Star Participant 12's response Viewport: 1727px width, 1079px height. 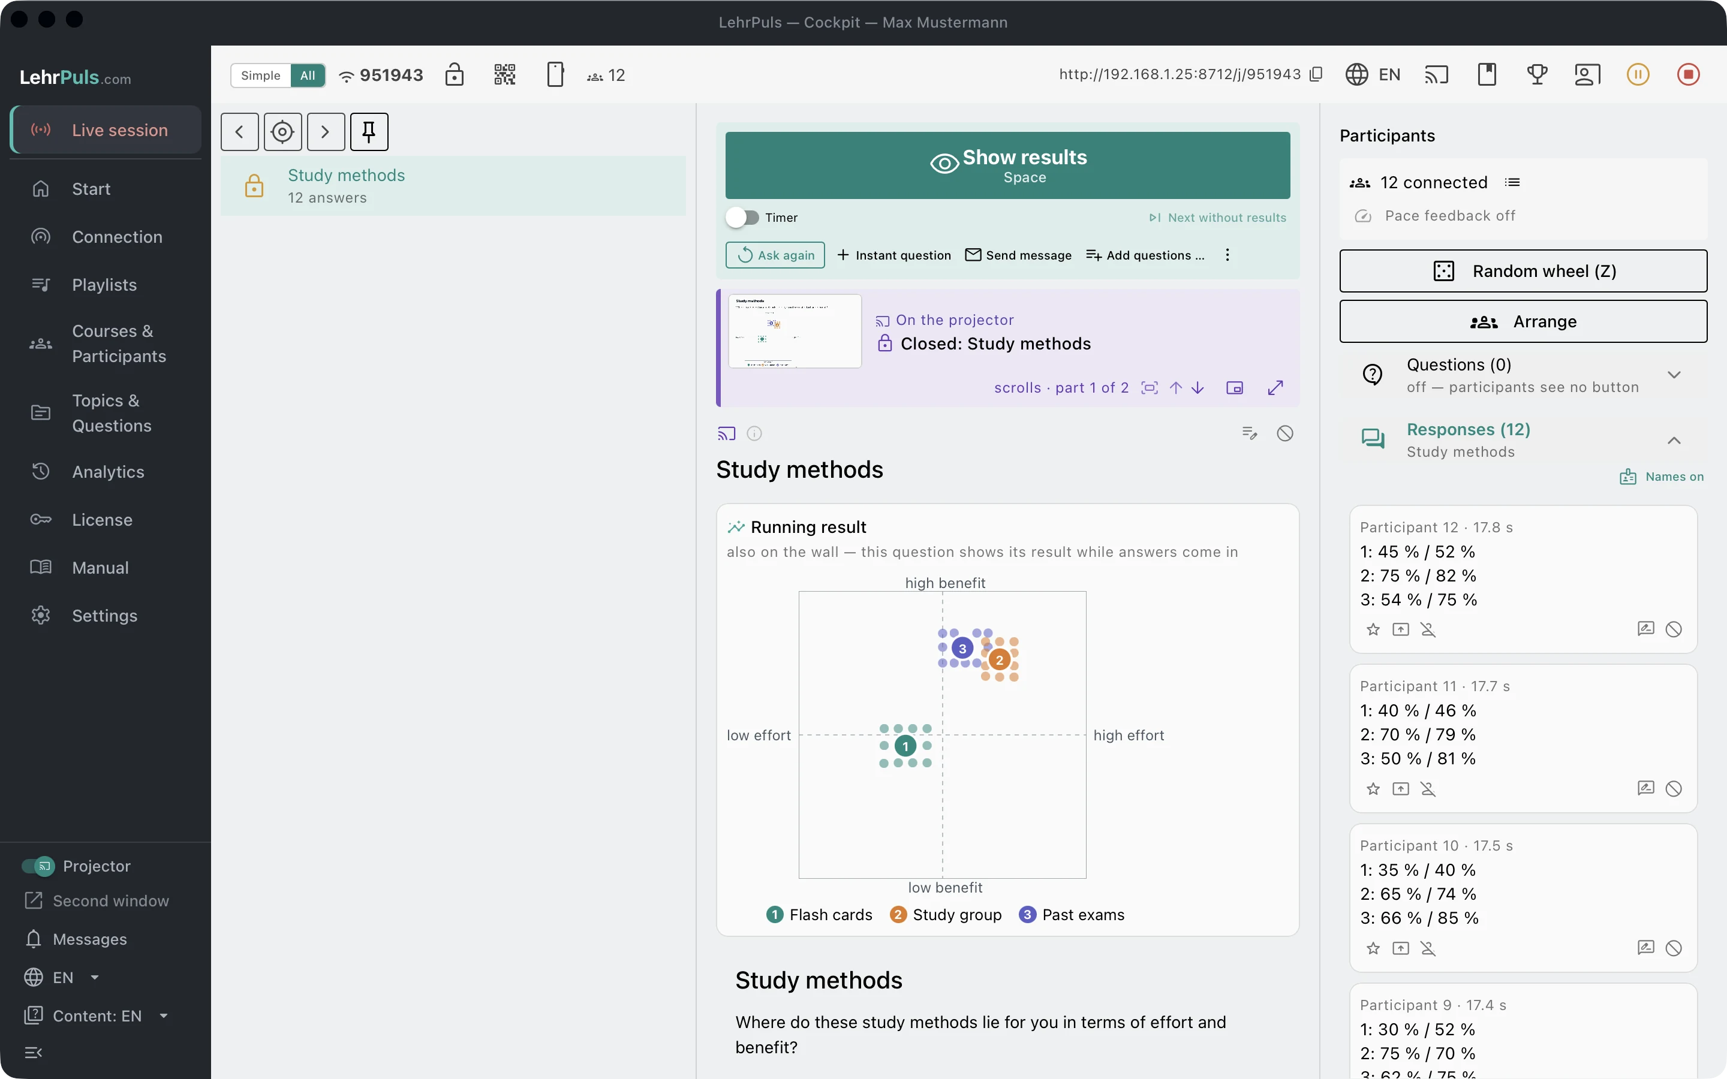(x=1373, y=629)
